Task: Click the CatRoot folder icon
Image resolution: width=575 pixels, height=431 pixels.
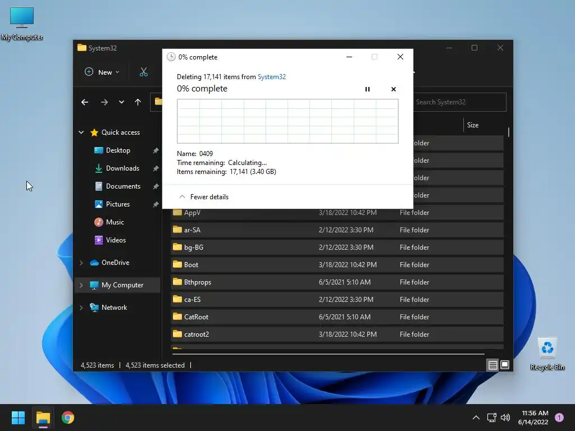Action: click(x=177, y=317)
